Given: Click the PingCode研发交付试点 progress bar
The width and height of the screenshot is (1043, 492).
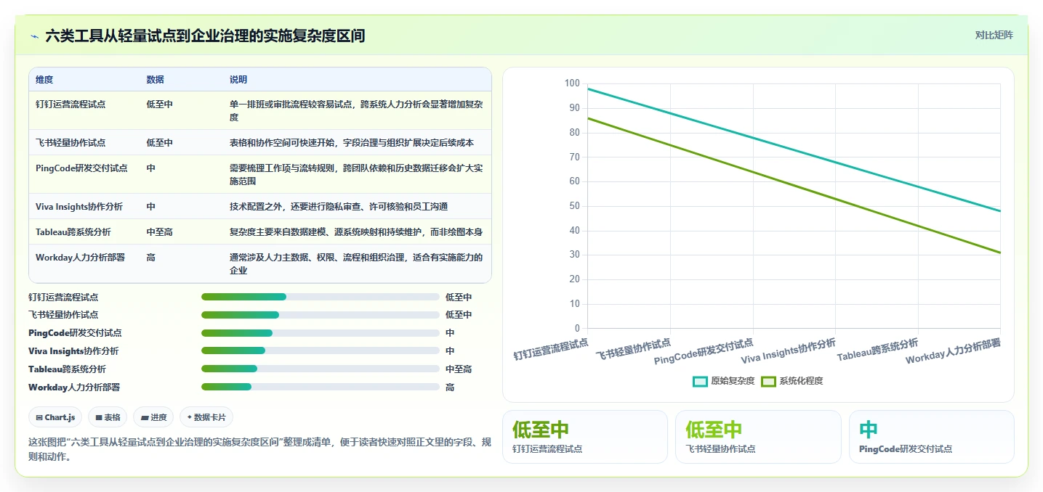Looking at the screenshot, I should tap(321, 333).
